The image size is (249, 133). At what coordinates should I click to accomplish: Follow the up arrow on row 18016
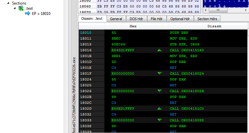coord(159,50)
